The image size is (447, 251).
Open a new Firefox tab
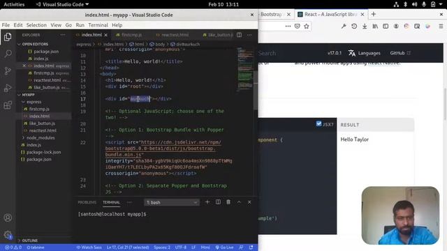coord(374,14)
